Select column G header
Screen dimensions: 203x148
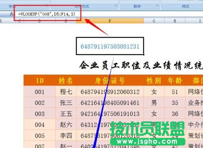(154, 21)
